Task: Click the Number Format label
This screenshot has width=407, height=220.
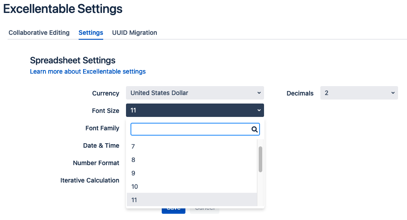Action: [x=96, y=163]
